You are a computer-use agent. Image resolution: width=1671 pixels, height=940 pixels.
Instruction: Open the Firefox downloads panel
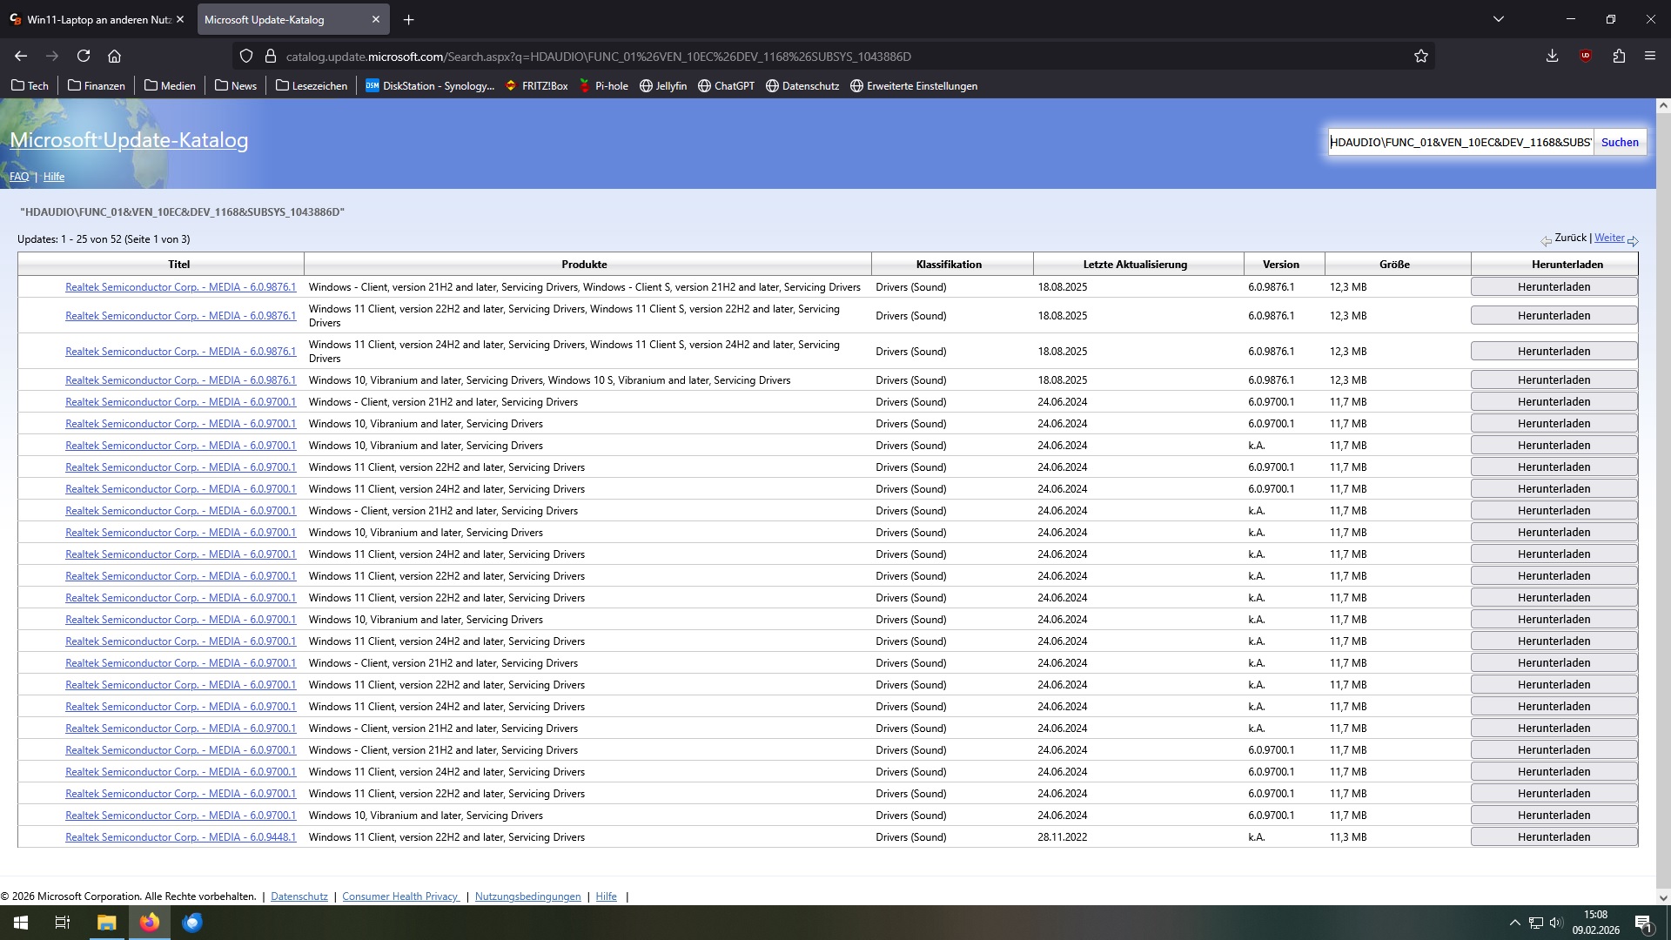click(1552, 56)
